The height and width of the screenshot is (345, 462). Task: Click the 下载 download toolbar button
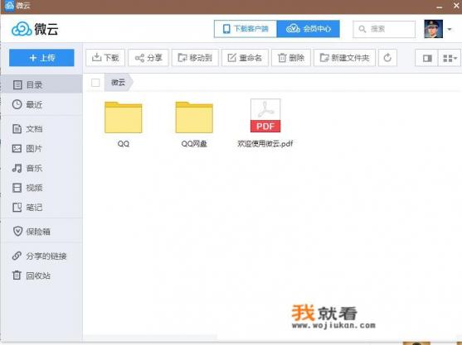(x=105, y=58)
